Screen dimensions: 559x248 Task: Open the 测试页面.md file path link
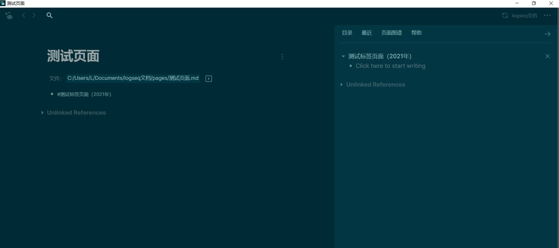[x=133, y=78]
